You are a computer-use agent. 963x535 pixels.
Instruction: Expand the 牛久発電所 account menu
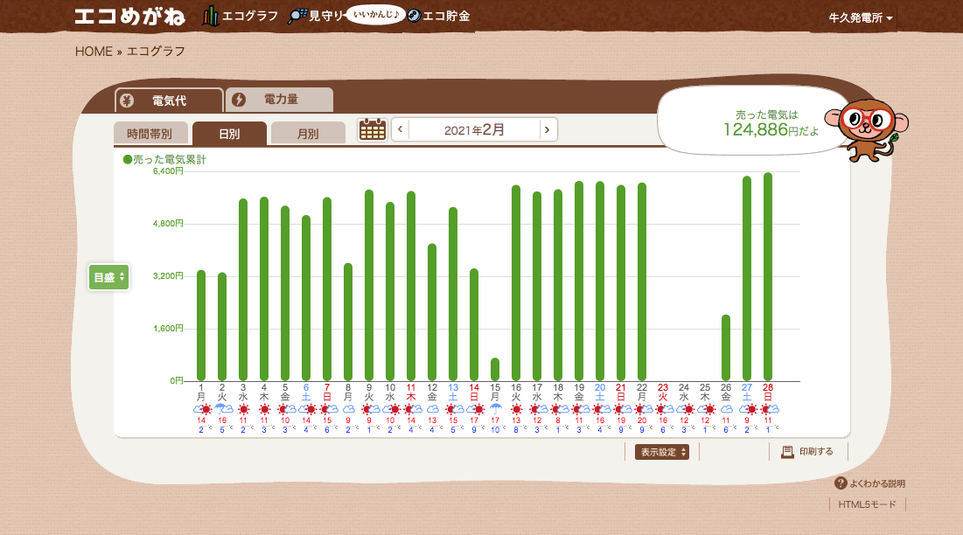click(x=861, y=17)
